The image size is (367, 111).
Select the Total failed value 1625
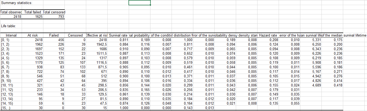[x=32, y=17]
